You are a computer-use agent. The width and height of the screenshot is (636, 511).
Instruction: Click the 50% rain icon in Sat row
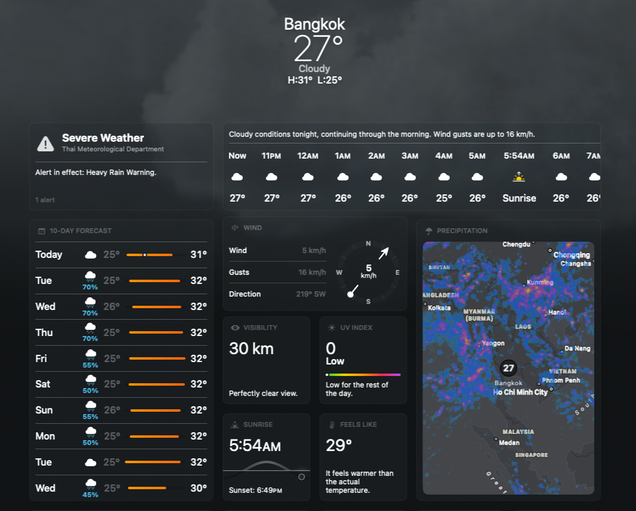click(90, 381)
